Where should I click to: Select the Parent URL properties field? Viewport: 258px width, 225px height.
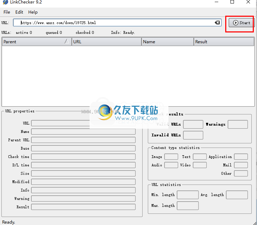(83, 140)
